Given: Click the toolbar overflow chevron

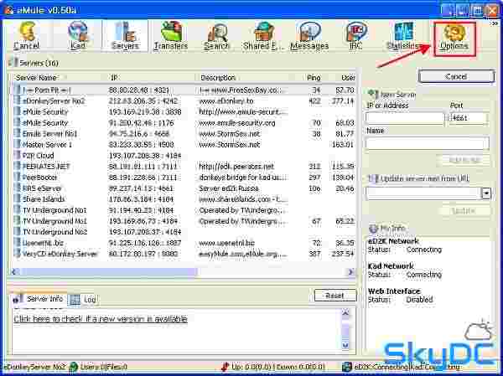Looking at the screenshot, I should pyautogui.click(x=495, y=23).
